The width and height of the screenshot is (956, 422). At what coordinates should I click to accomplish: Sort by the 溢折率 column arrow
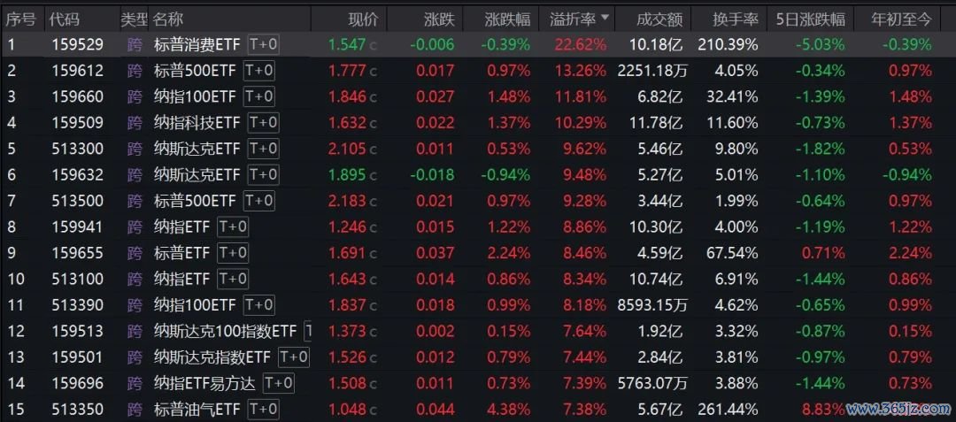pyautogui.click(x=605, y=18)
